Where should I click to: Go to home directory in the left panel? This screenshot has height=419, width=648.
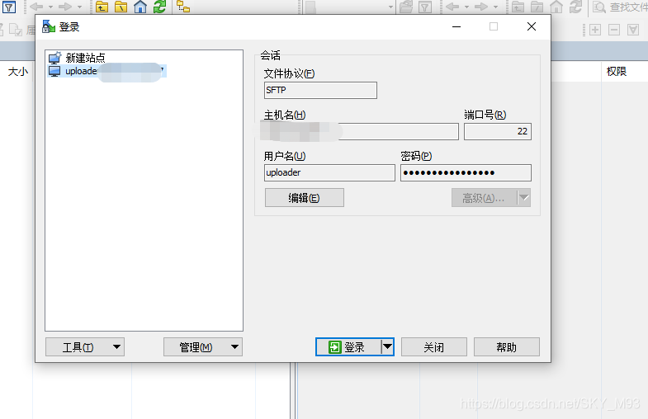pos(140,7)
